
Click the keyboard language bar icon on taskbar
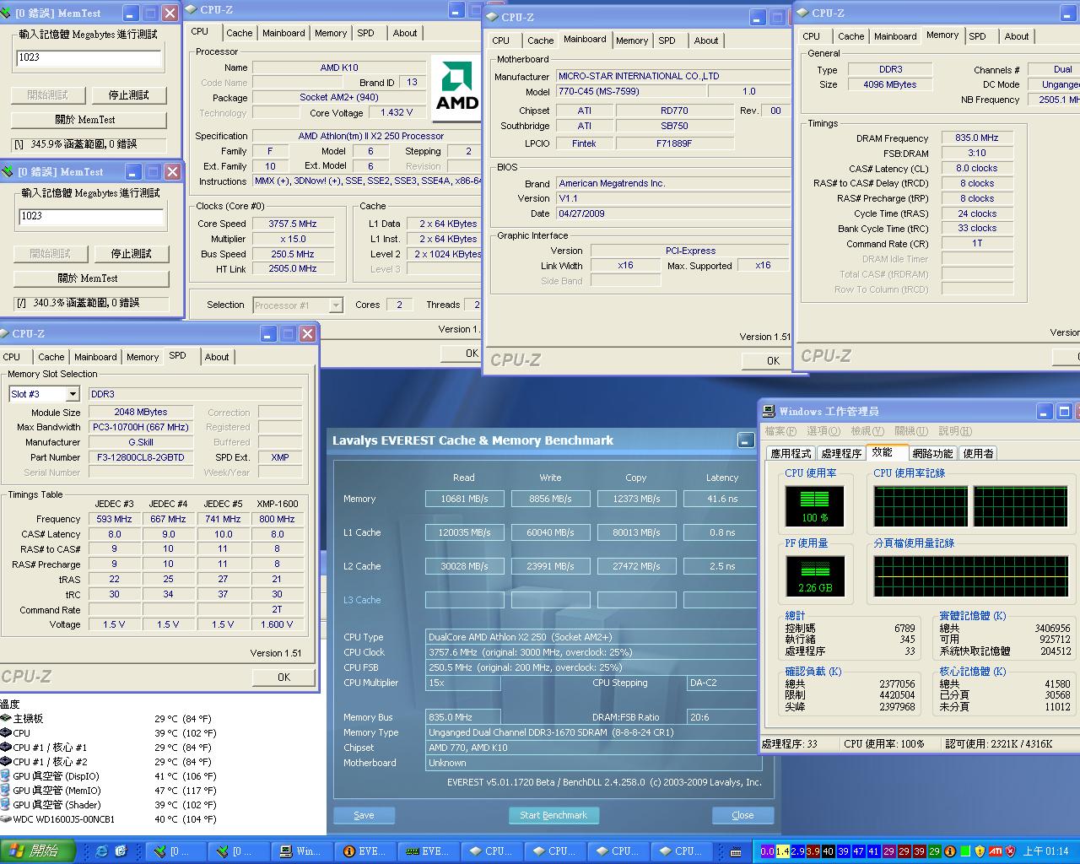[736, 851]
